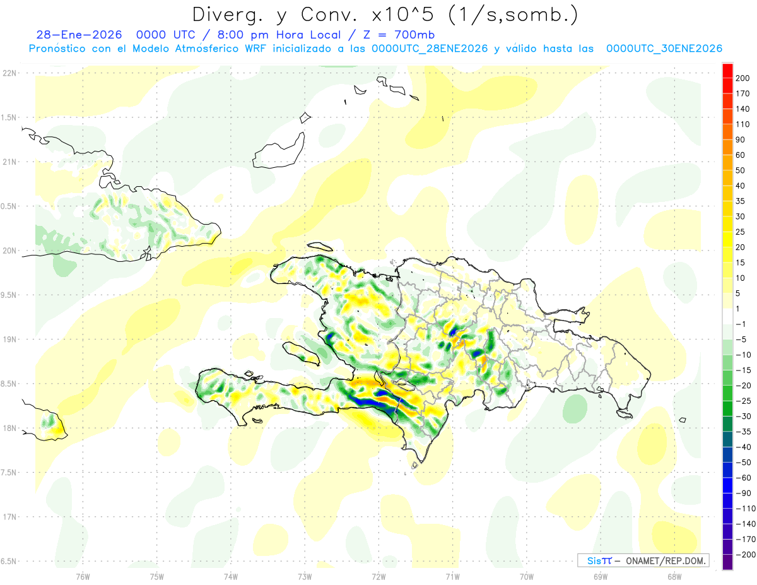Viewport: 757px width, 585px height.
Task: Click the positive '35' color scale label
Action: coord(741,201)
